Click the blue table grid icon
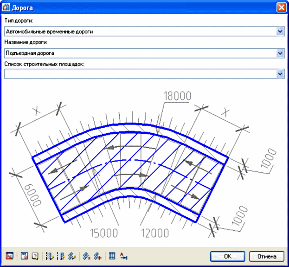This screenshot has width=289, height=267. [x=112, y=256]
